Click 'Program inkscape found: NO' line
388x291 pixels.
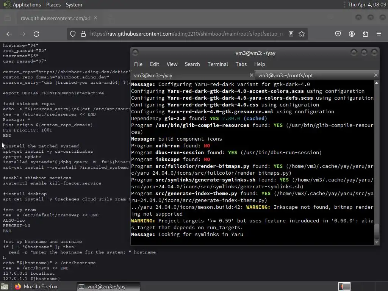pyautogui.click(x=171, y=160)
